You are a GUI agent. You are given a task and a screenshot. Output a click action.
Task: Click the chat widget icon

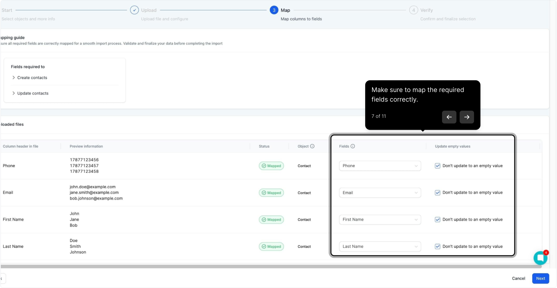tap(540, 258)
